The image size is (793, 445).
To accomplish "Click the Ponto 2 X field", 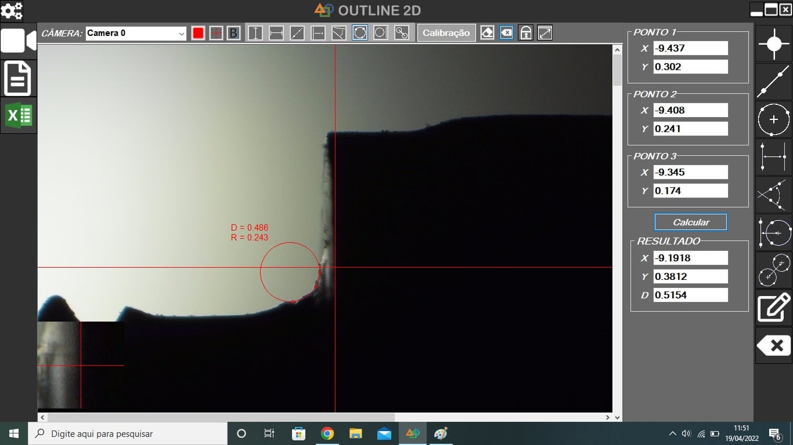I will (x=691, y=110).
